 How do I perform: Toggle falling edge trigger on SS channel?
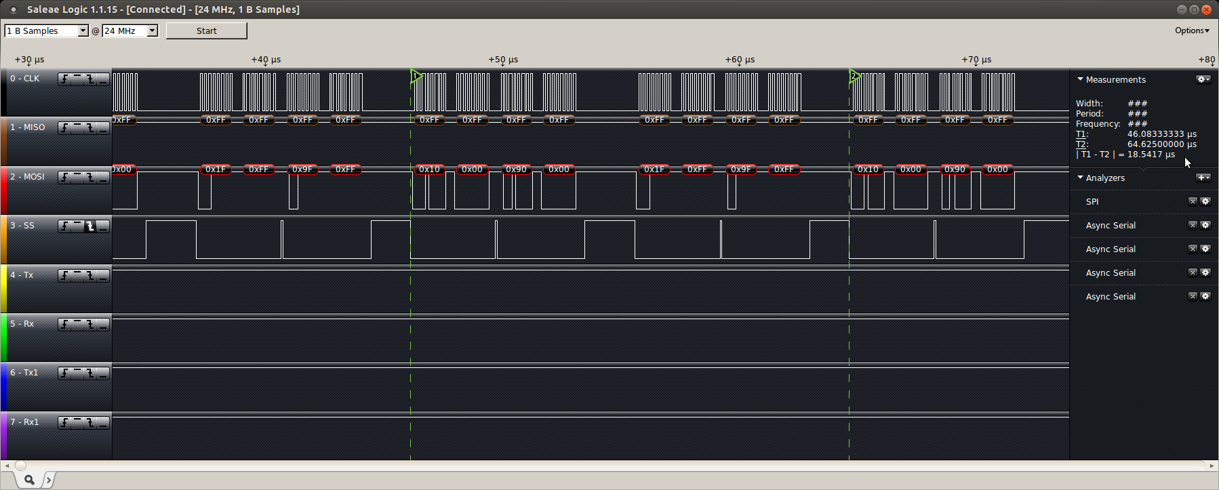click(90, 226)
